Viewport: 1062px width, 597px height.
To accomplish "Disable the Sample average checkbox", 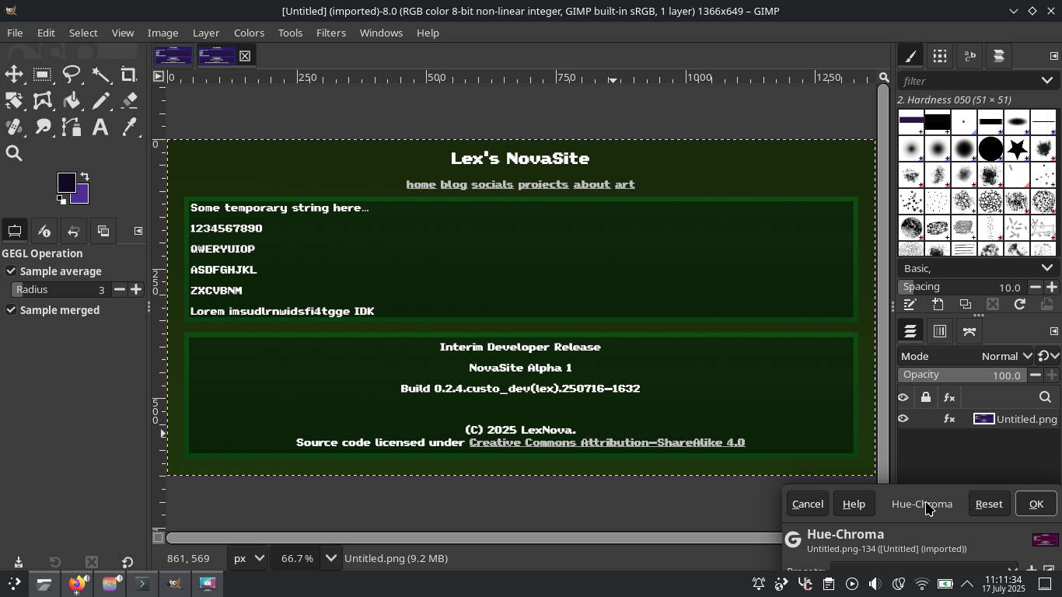I will click(x=11, y=271).
